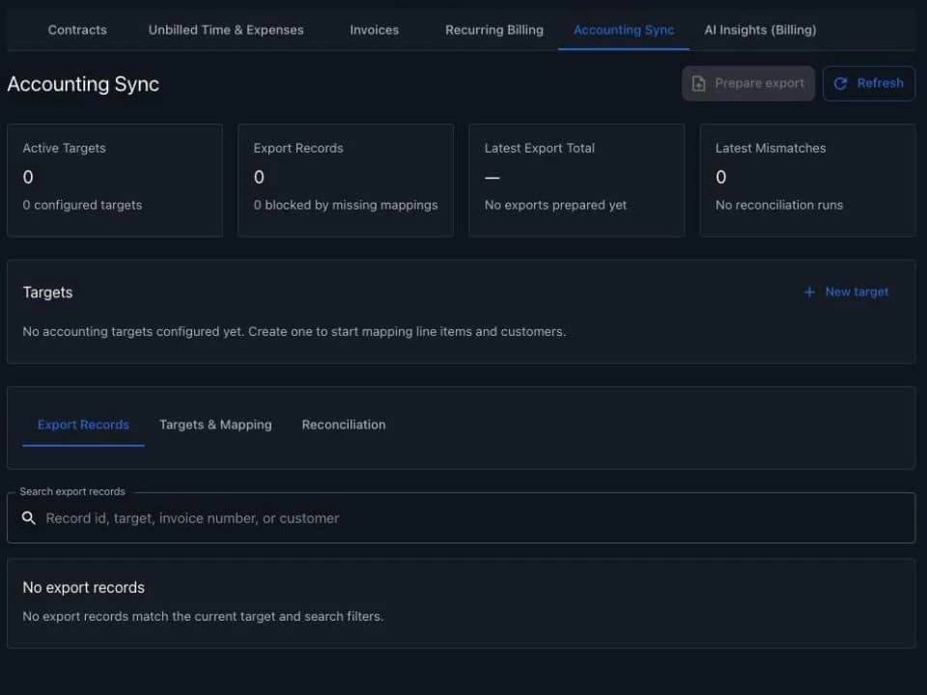Switch to Targets & Mapping sub-tab
The image size is (927, 695).
pos(215,425)
